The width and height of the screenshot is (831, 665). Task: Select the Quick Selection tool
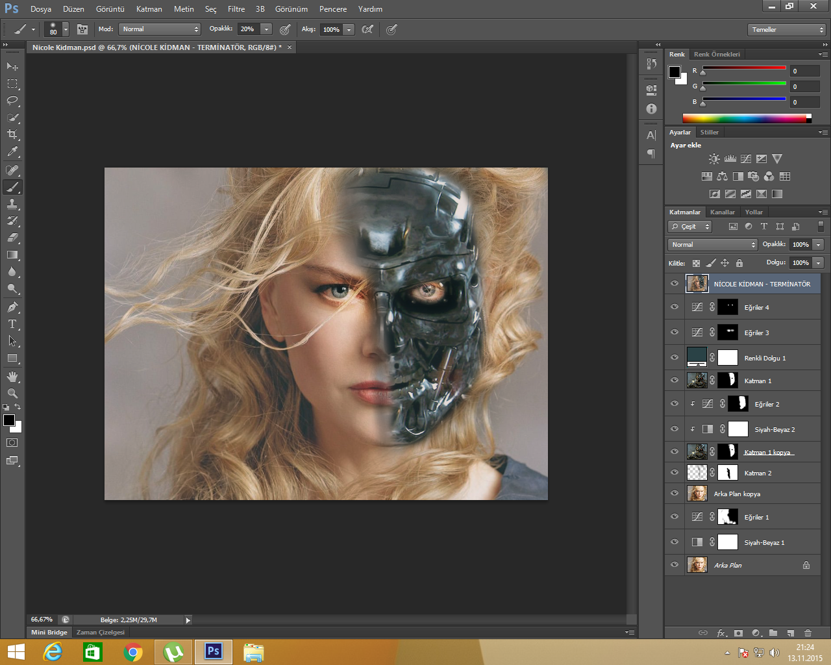tap(12, 118)
